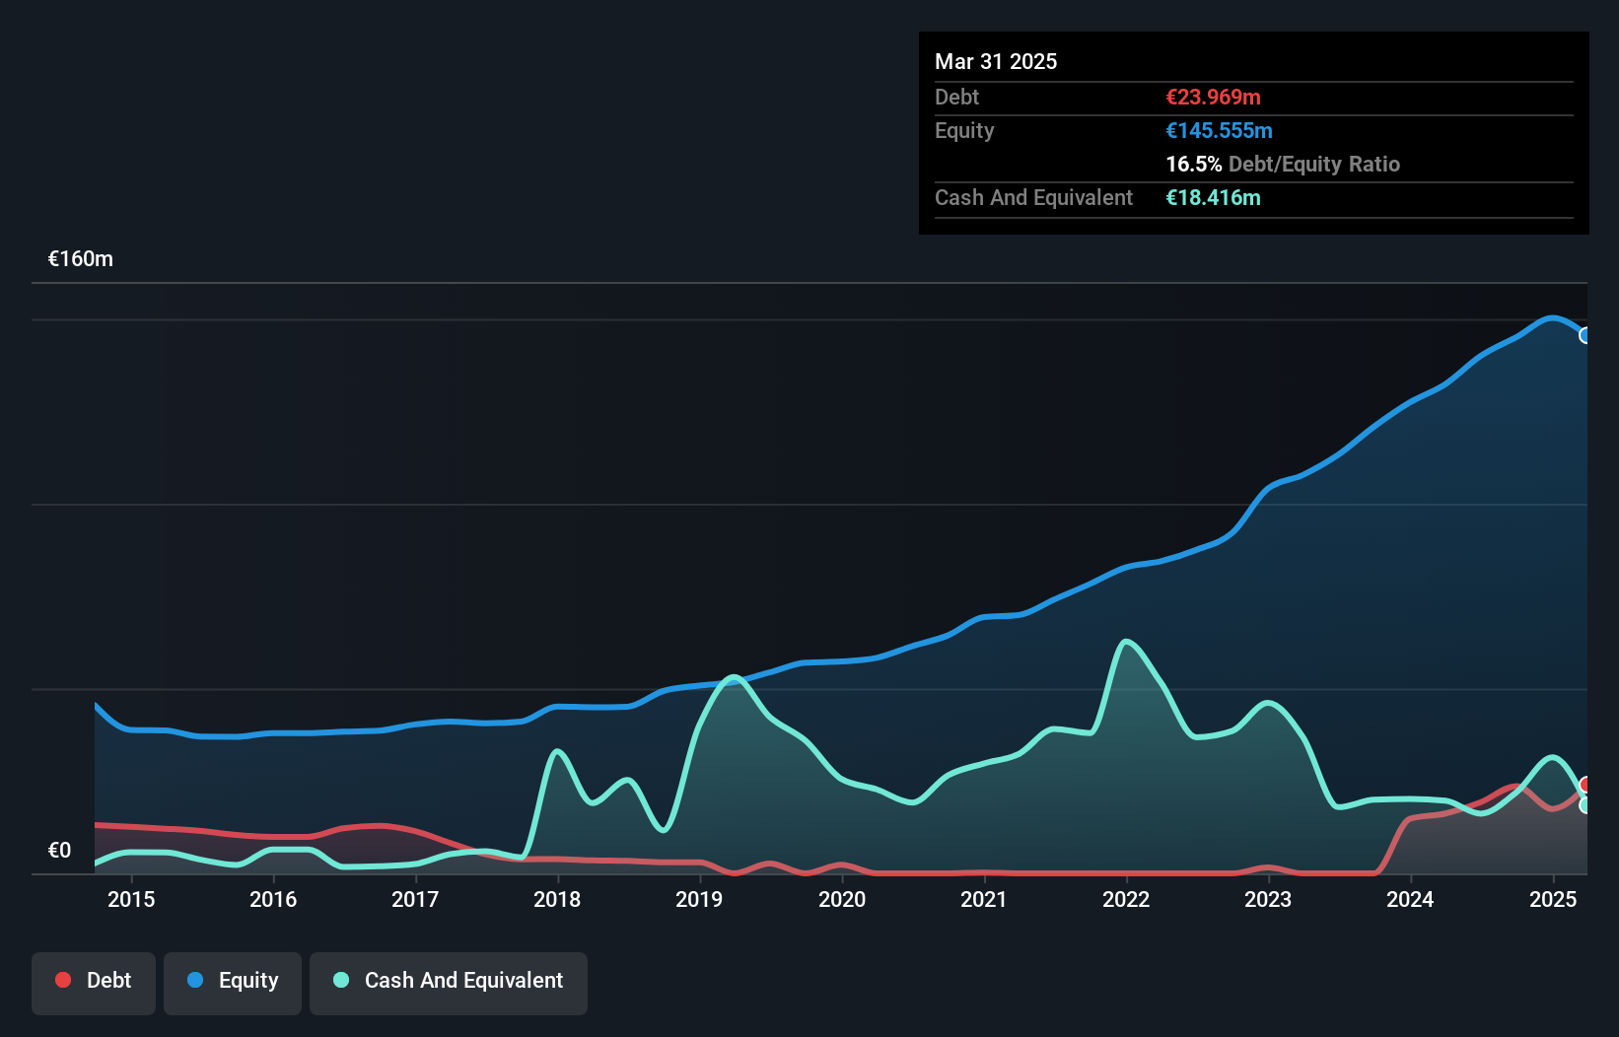Click the Mar 31 2025 tooltip header
This screenshot has height=1037, width=1619.
pyautogui.click(x=996, y=61)
